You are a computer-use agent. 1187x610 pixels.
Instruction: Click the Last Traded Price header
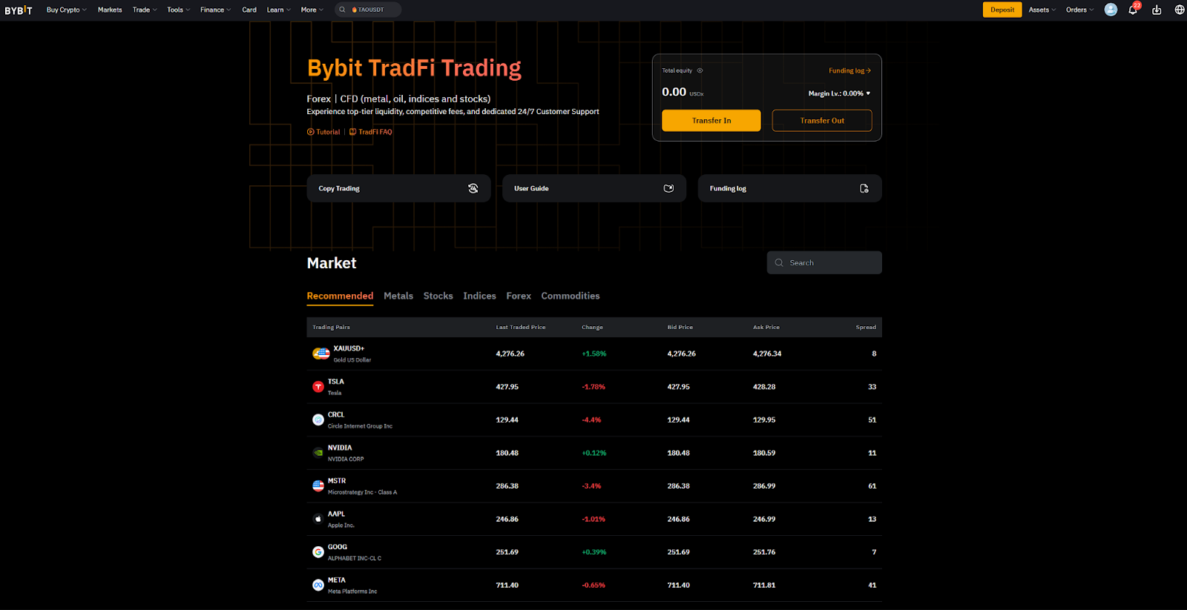[521, 327]
